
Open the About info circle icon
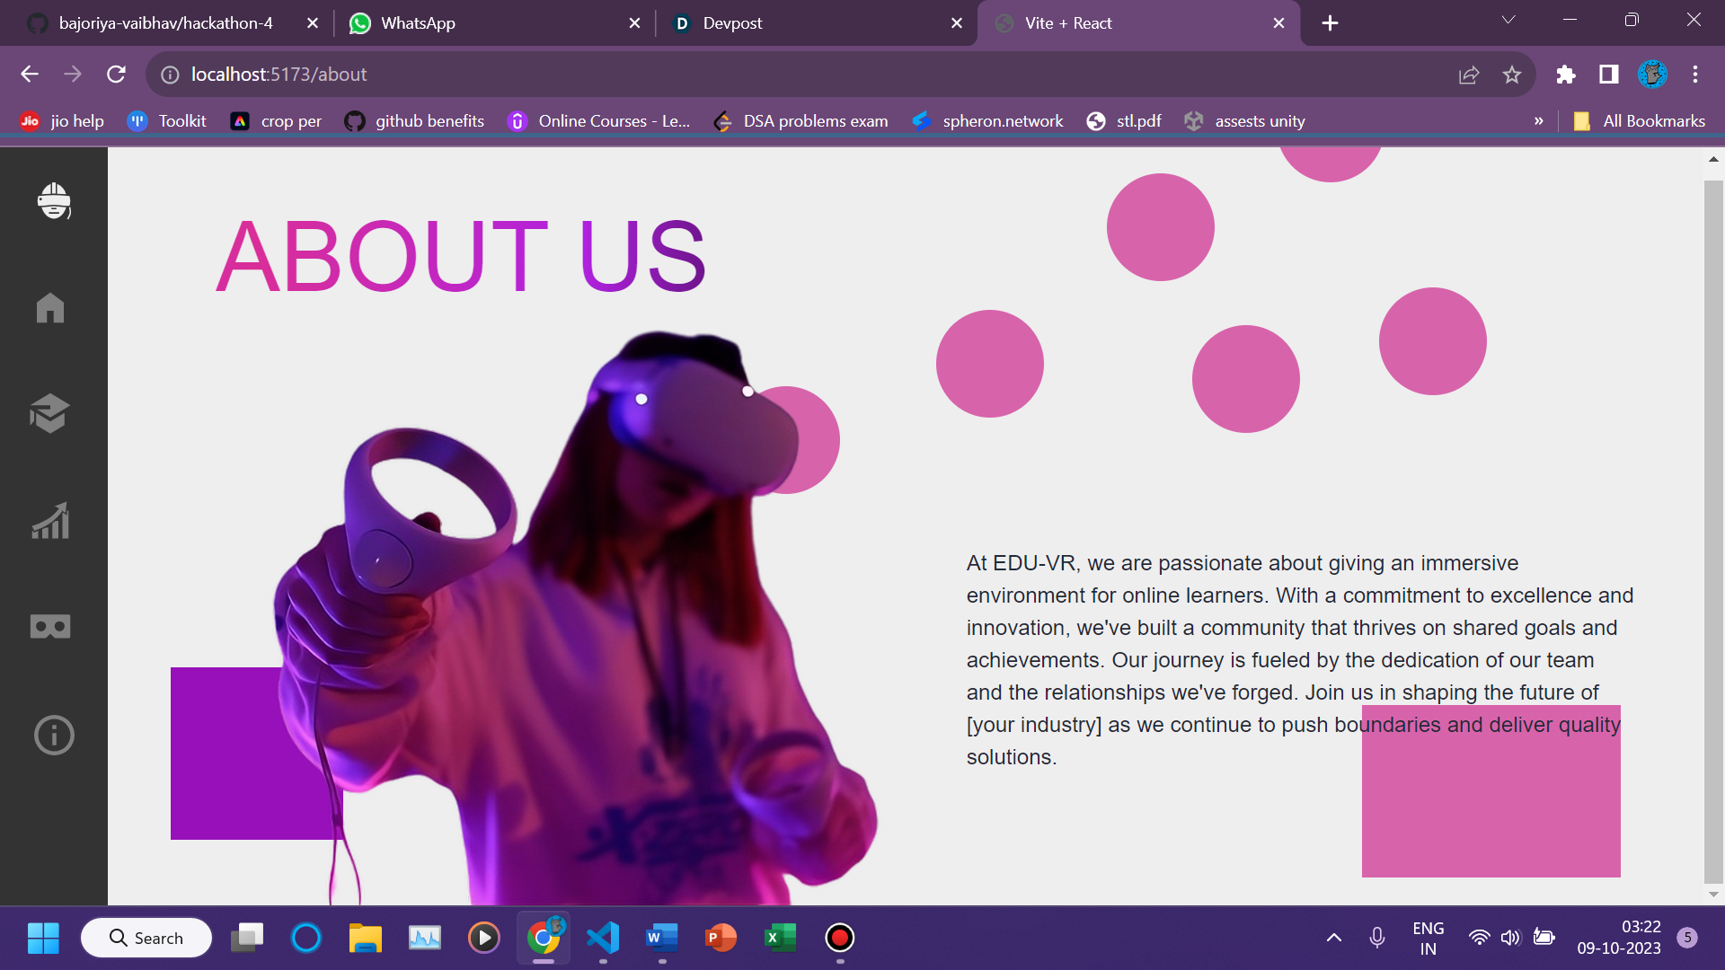(54, 735)
